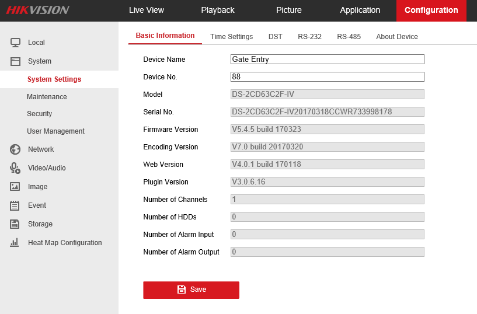
Task: Click the Local monitor icon in sidebar
Action: pyautogui.click(x=15, y=43)
